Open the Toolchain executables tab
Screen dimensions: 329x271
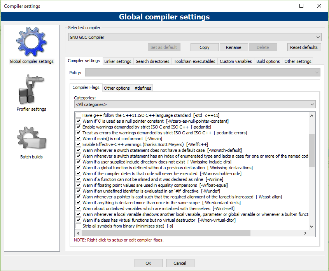tap(194, 61)
